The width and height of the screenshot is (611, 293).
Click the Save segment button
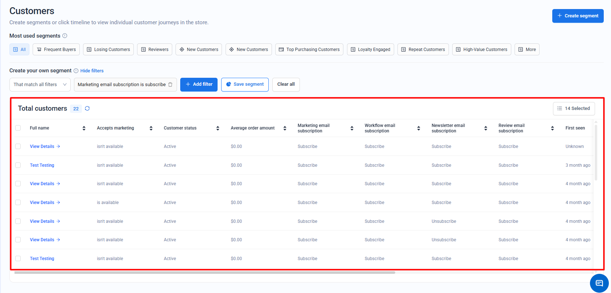pos(245,85)
